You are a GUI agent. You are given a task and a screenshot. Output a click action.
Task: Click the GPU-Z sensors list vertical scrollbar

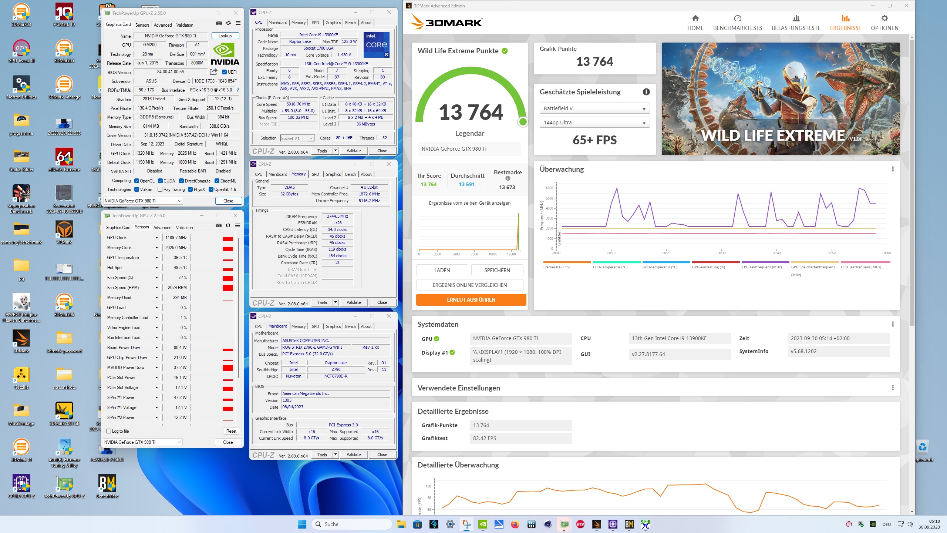coord(239,307)
